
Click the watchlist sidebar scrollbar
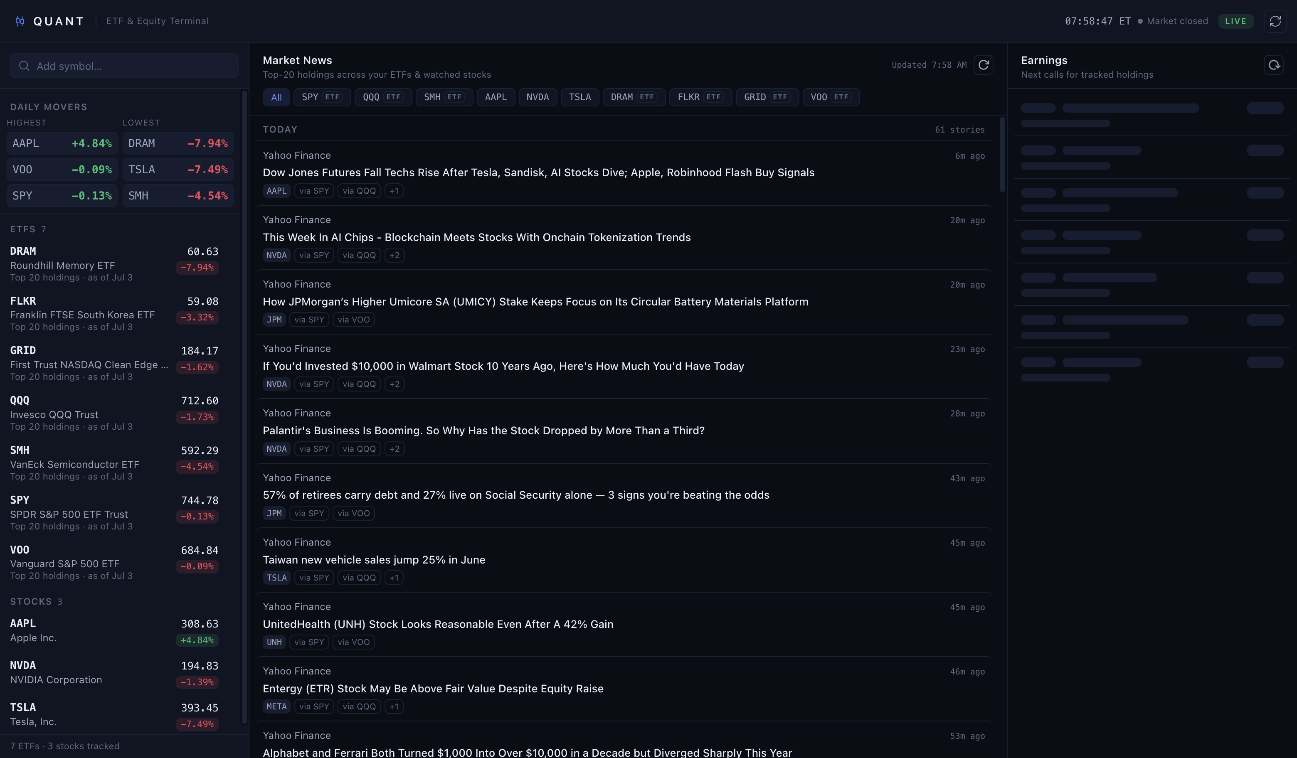coord(244,406)
